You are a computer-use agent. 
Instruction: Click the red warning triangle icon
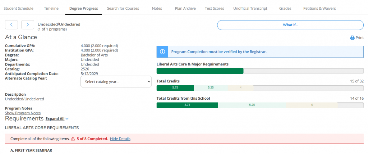coord(73,139)
